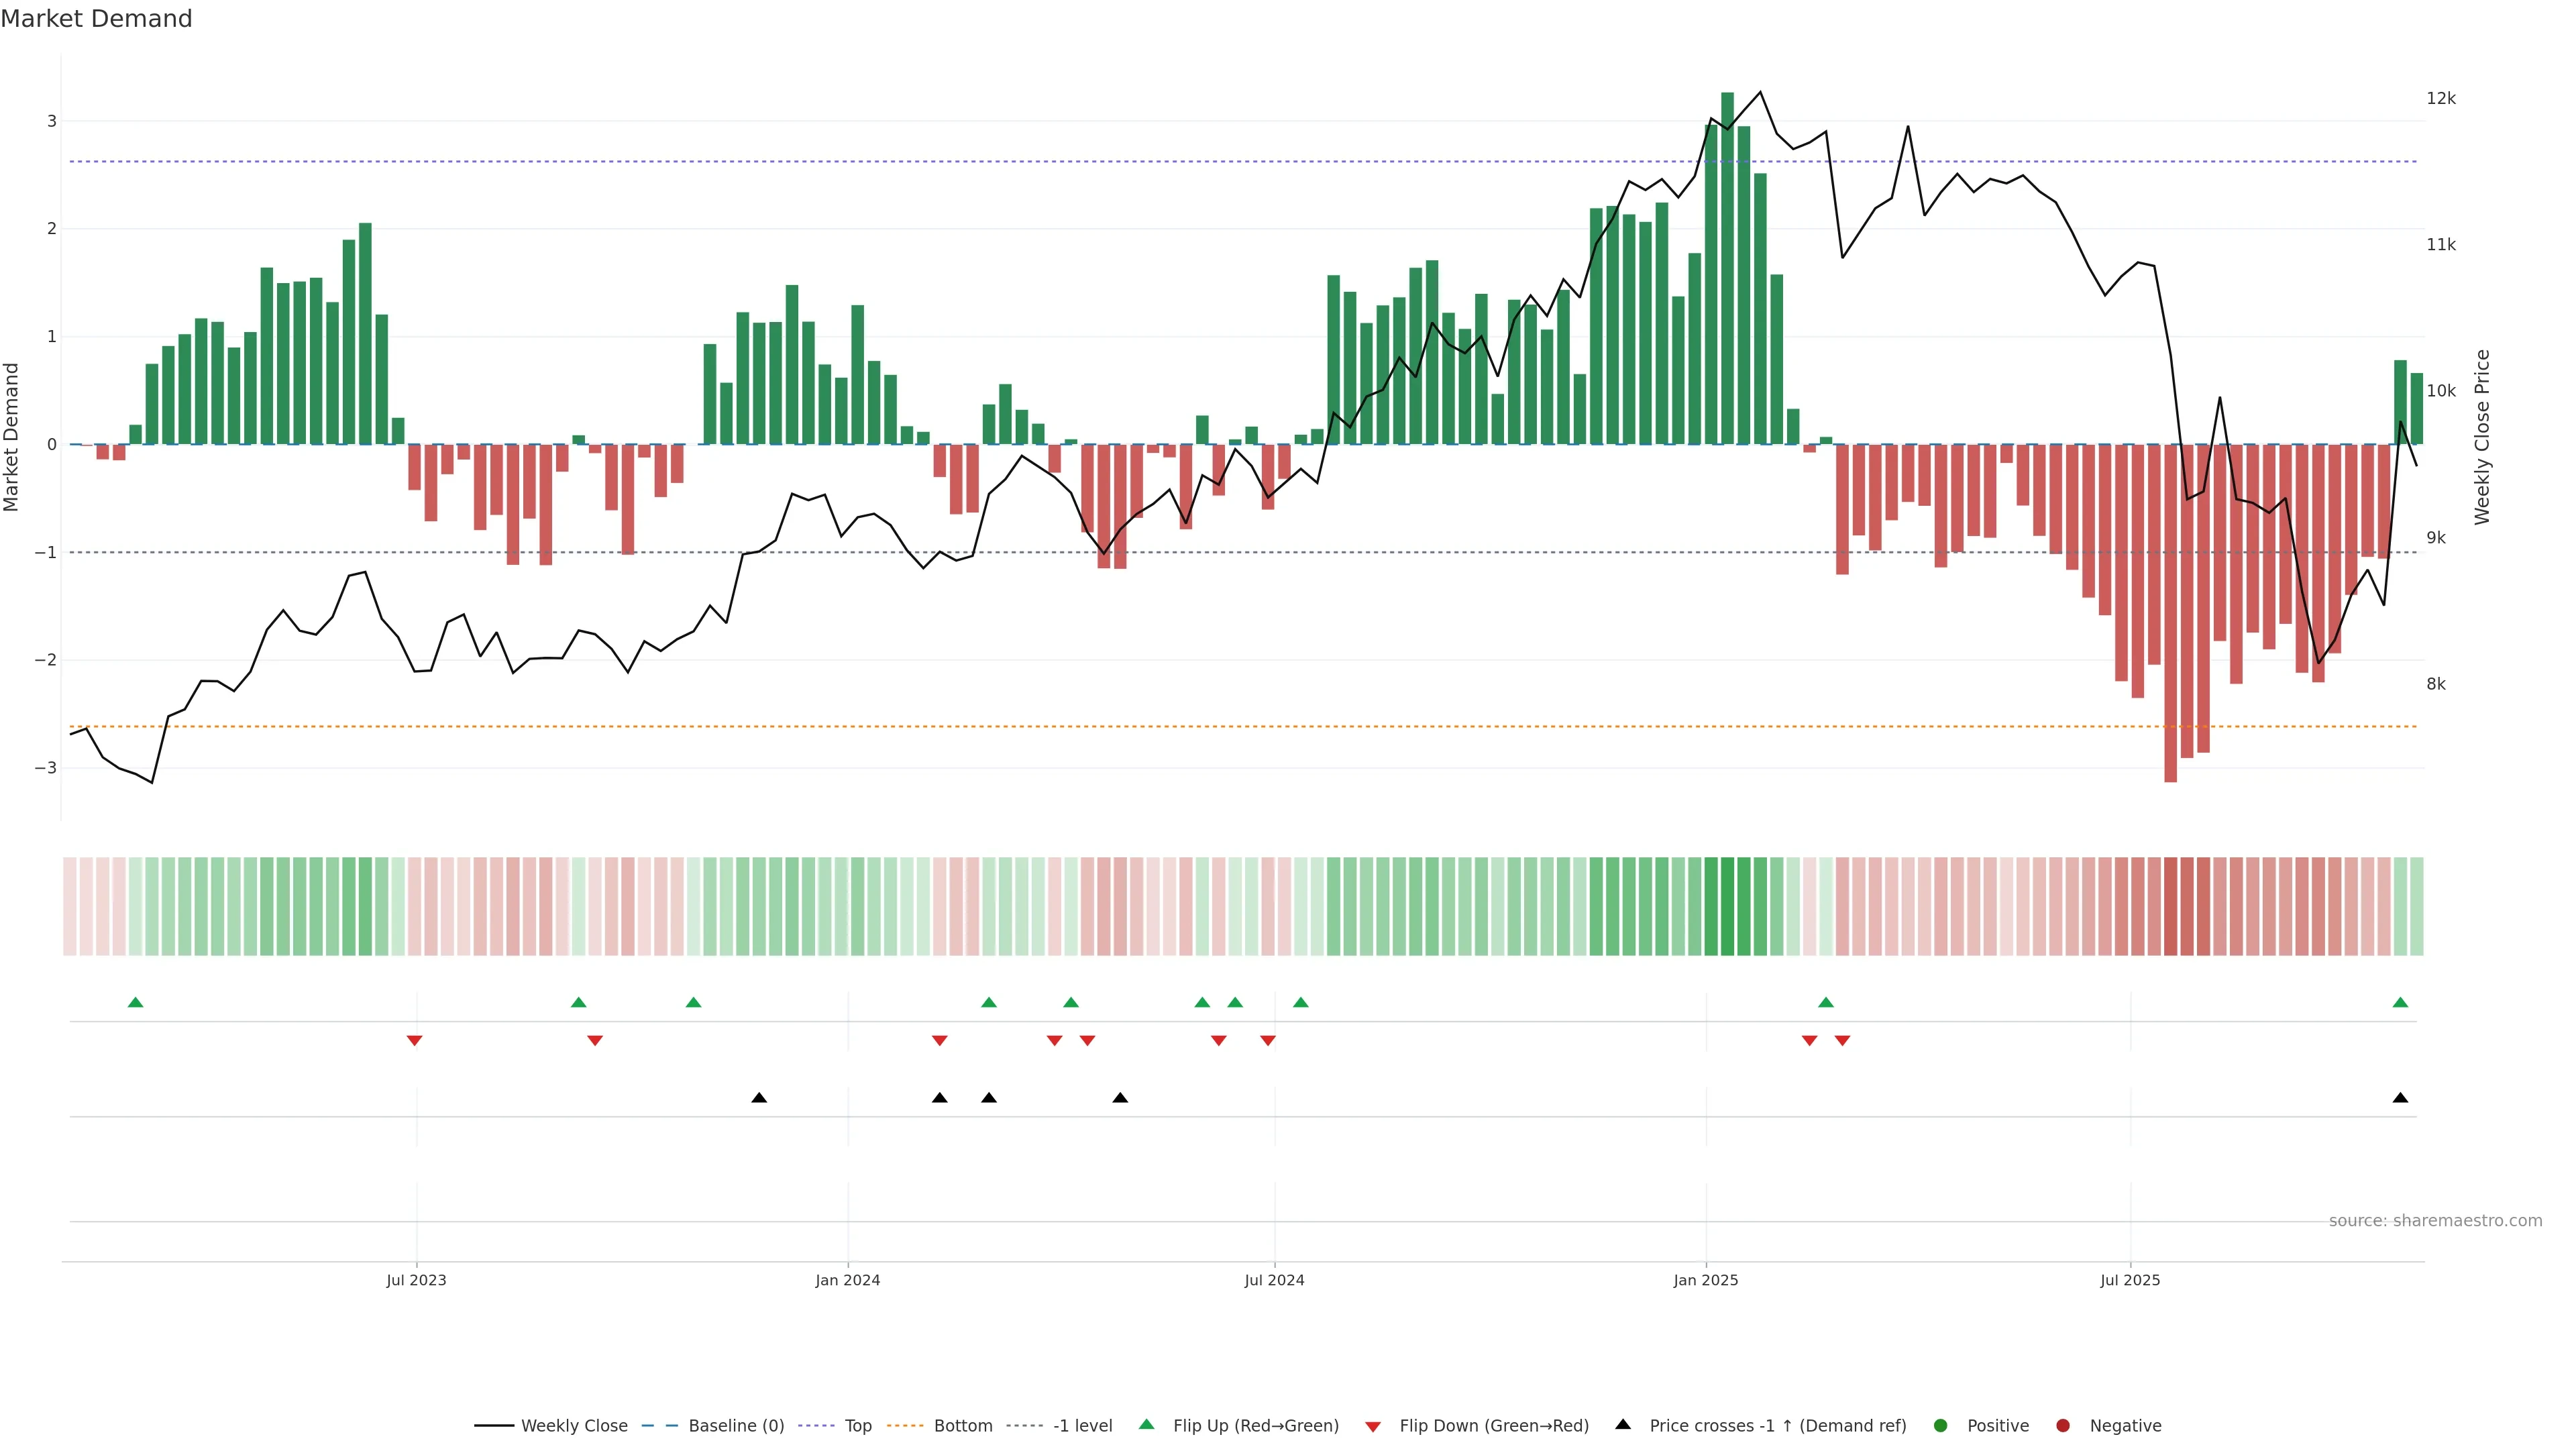Click the darkest green heatmap cell
This screenshot has width=2576, height=1449.
[1727, 906]
